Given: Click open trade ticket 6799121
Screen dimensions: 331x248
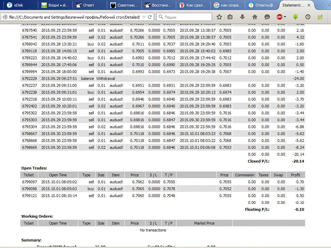Looking at the screenshot, I should coord(29,196).
